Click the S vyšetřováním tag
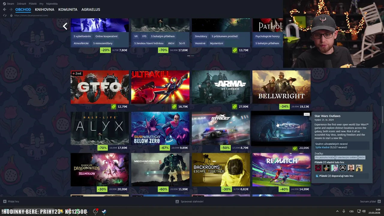 click(82, 36)
